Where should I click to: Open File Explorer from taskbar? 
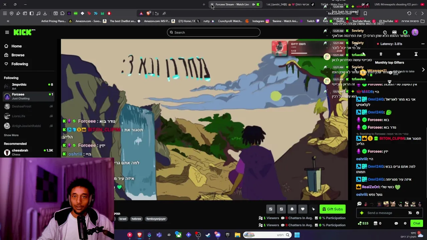tap(238, 235)
